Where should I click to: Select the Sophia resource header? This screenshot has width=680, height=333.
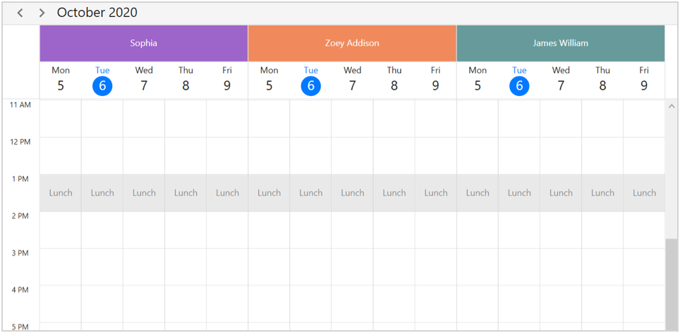tap(144, 43)
